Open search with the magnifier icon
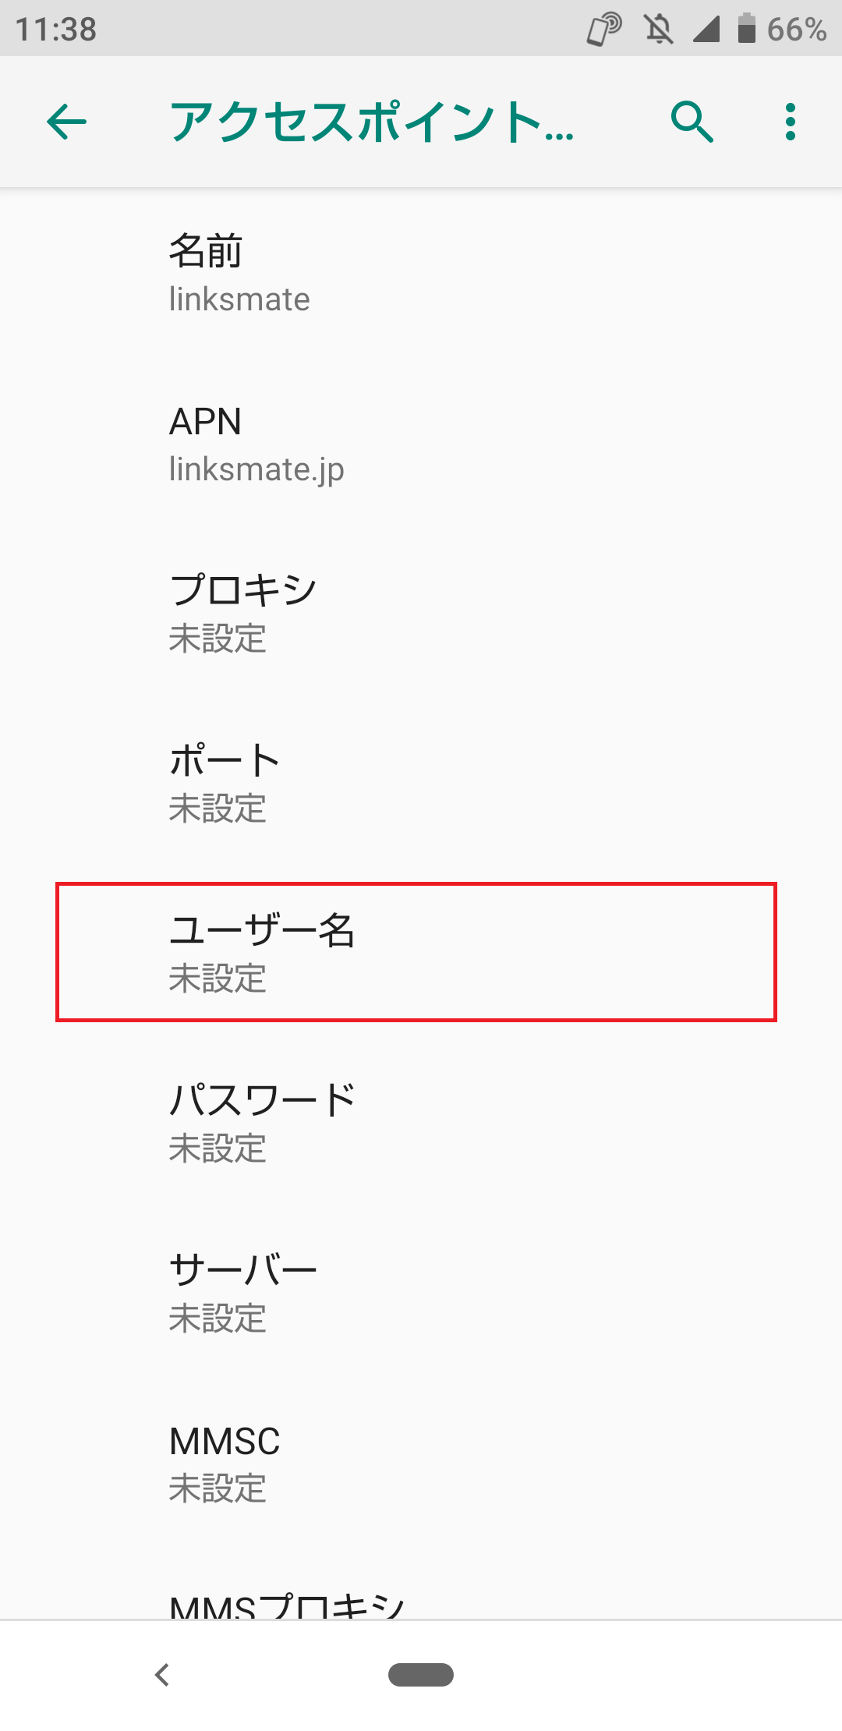 point(692,122)
